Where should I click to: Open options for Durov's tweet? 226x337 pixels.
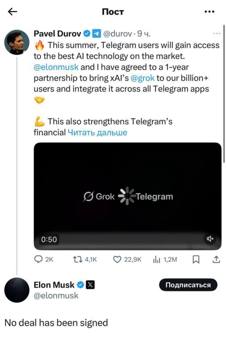[217, 33]
